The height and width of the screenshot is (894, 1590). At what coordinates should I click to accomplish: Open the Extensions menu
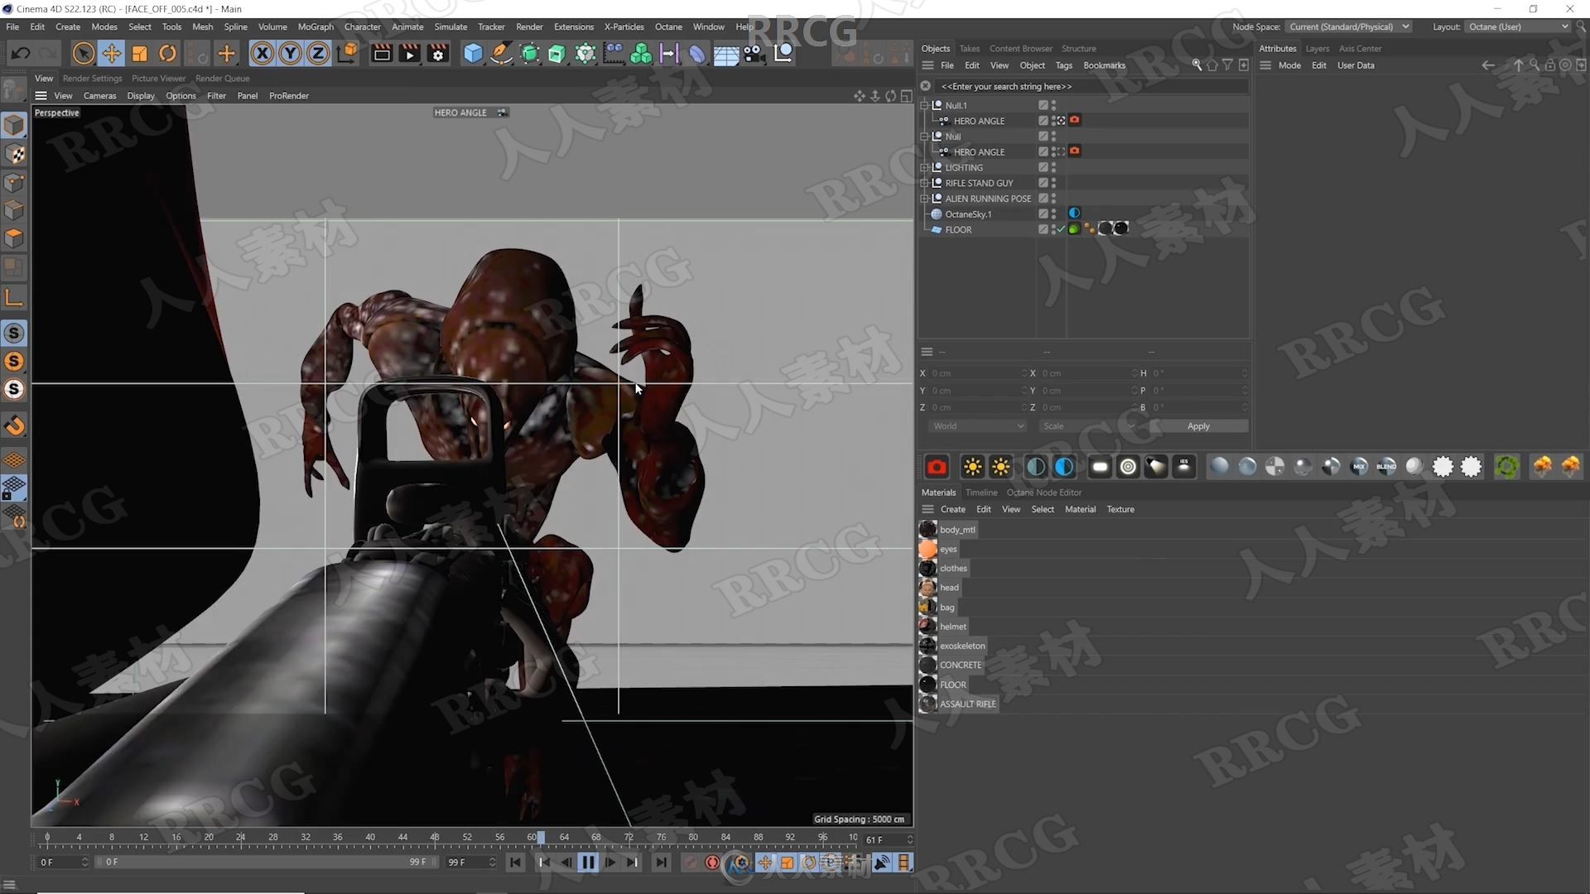pyautogui.click(x=573, y=26)
